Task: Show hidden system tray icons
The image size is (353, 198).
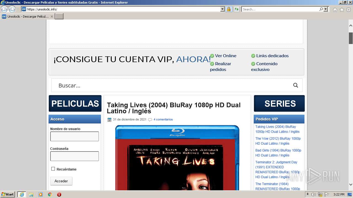Action: [308, 194]
